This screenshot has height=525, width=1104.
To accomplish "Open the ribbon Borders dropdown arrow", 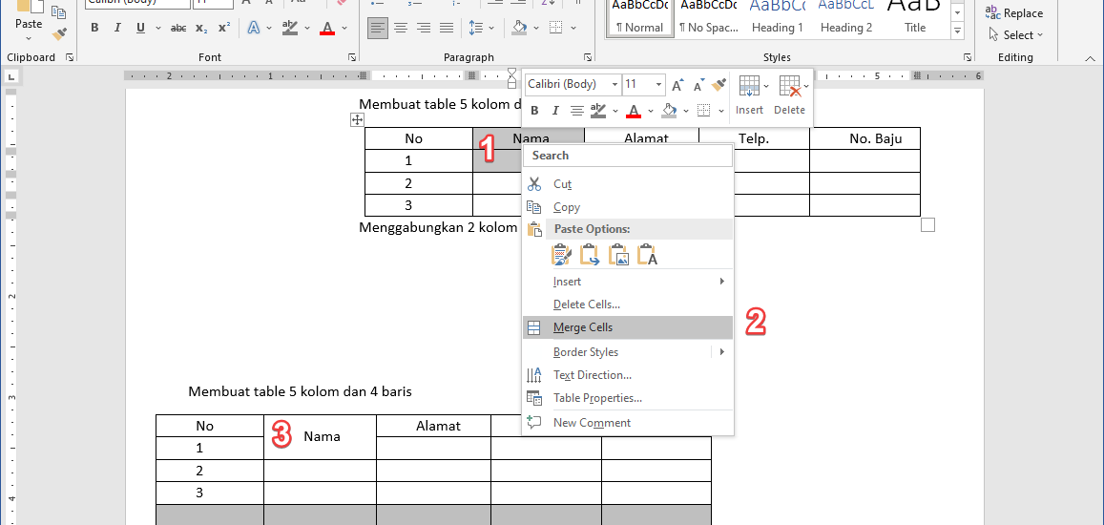I will [573, 29].
